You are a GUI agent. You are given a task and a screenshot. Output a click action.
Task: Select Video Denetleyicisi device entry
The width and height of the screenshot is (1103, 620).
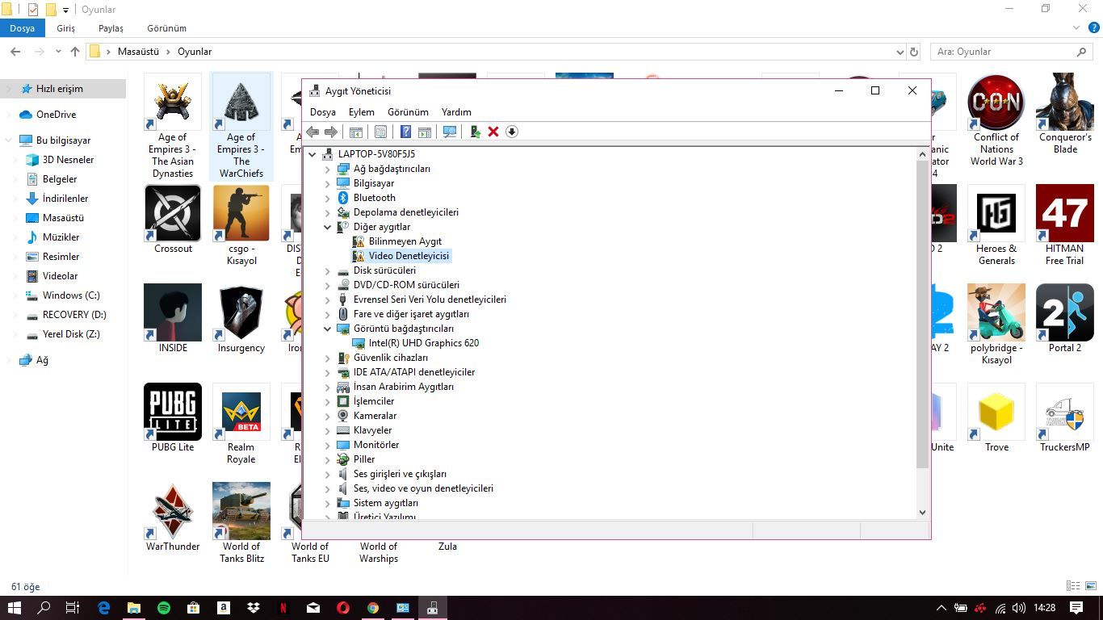click(409, 256)
